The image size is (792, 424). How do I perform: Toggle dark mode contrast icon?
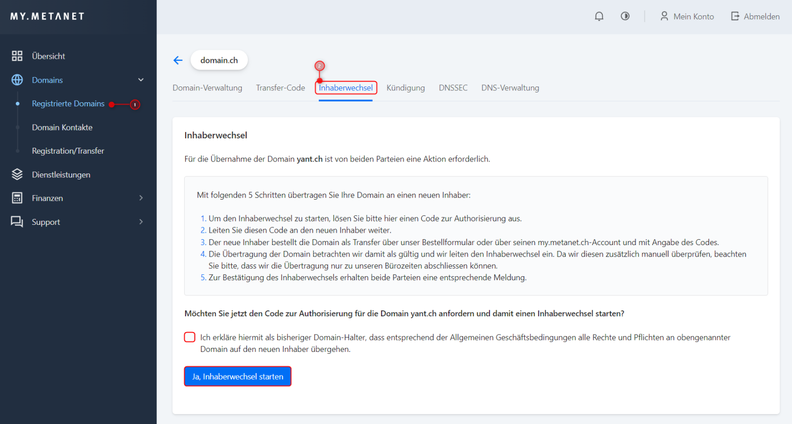tap(625, 16)
